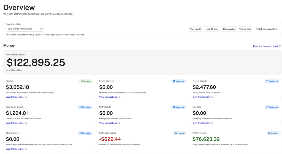Click external-link icon under Other expenses
The width and height of the screenshot is (282, 154).
pos(26,149)
